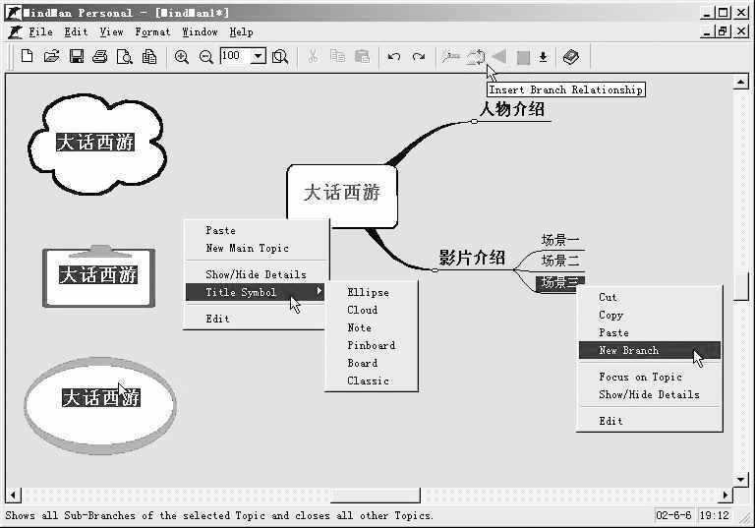
Task: Open Print Preview from the toolbar
Action: pos(125,57)
